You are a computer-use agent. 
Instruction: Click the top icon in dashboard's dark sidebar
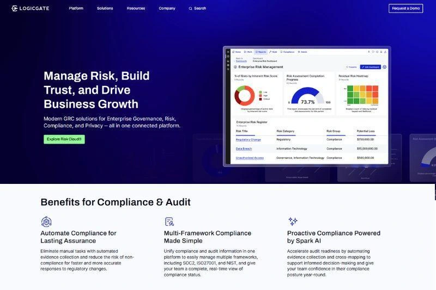click(228, 52)
